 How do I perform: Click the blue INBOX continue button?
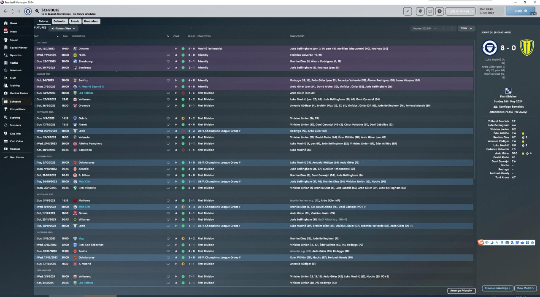coord(520,11)
